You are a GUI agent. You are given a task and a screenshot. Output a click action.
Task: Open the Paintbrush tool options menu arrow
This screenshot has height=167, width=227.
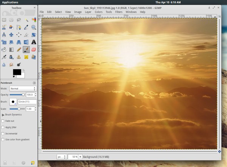click(34, 83)
